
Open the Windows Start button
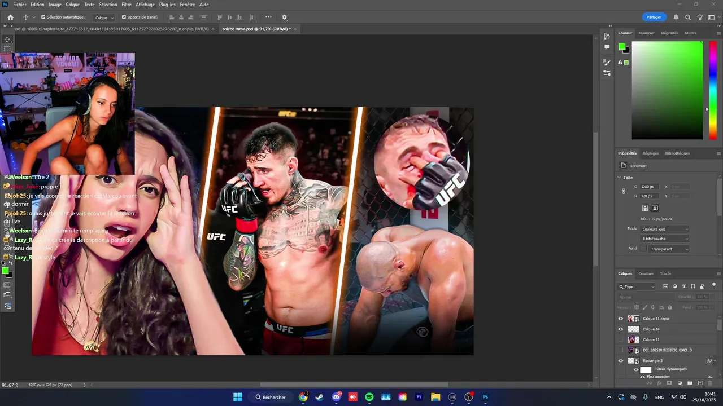(238, 397)
